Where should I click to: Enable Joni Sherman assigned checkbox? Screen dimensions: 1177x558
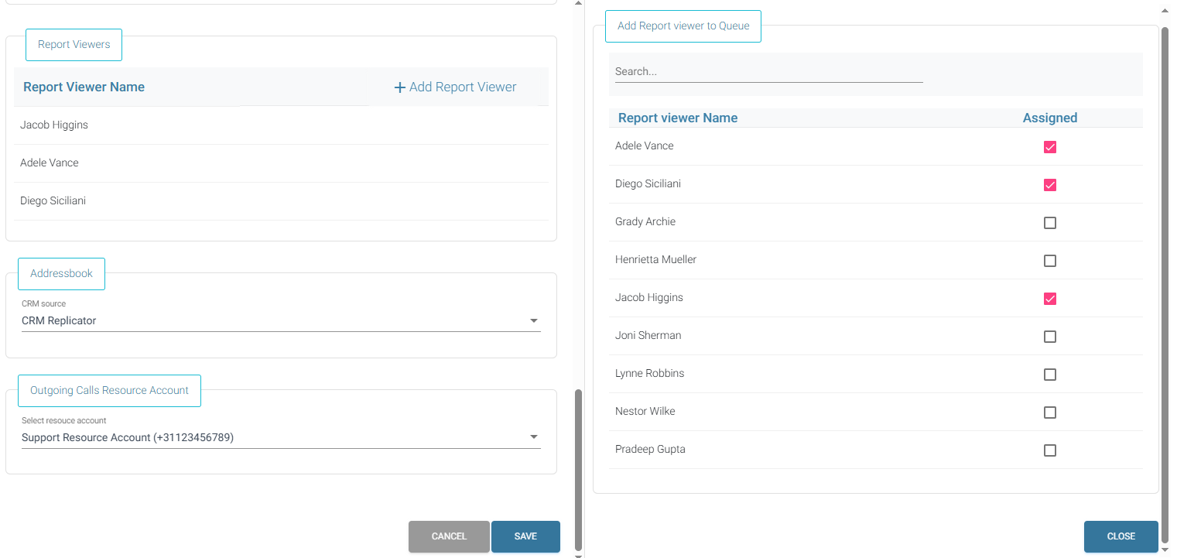pos(1049,337)
